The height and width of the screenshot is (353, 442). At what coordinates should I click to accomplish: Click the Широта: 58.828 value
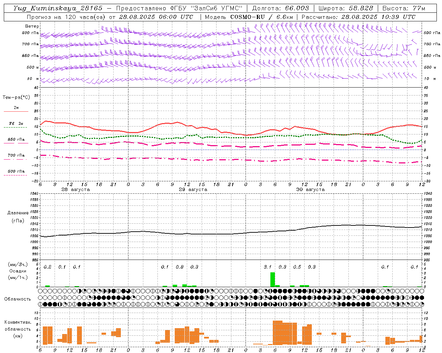[x=346, y=8]
